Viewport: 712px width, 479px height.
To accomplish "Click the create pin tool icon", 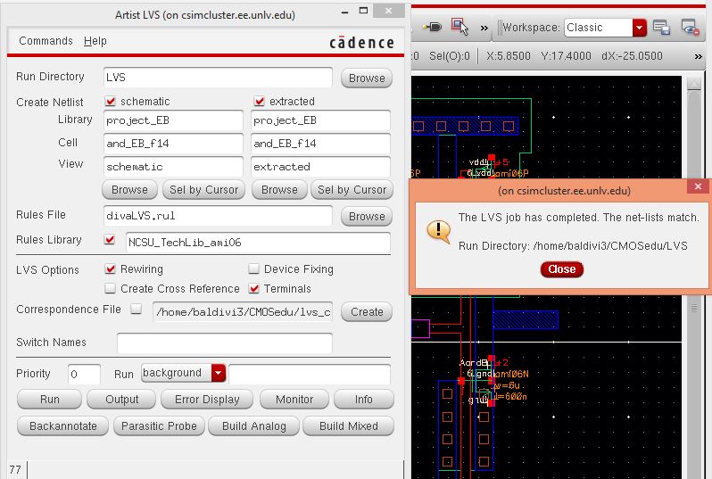I will [x=435, y=28].
